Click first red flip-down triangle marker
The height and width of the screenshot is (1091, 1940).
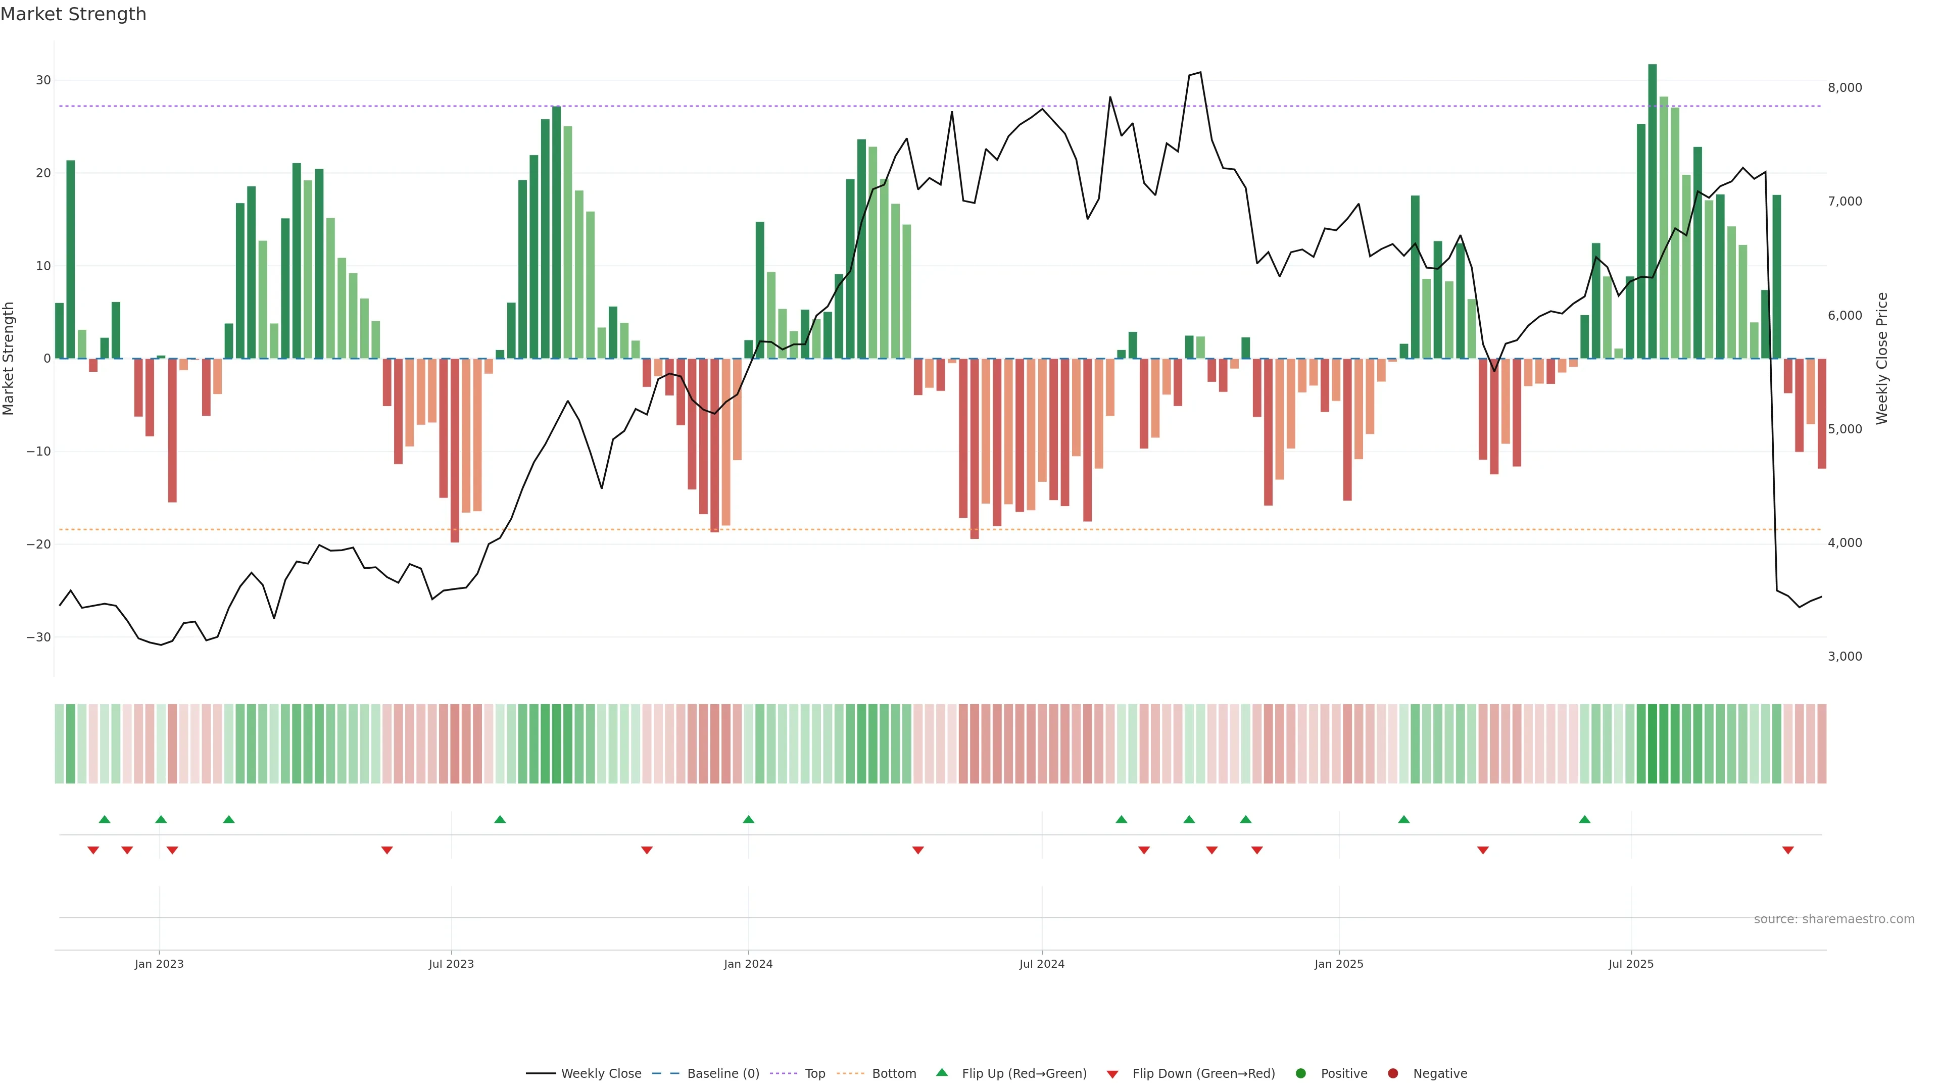pos(93,850)
